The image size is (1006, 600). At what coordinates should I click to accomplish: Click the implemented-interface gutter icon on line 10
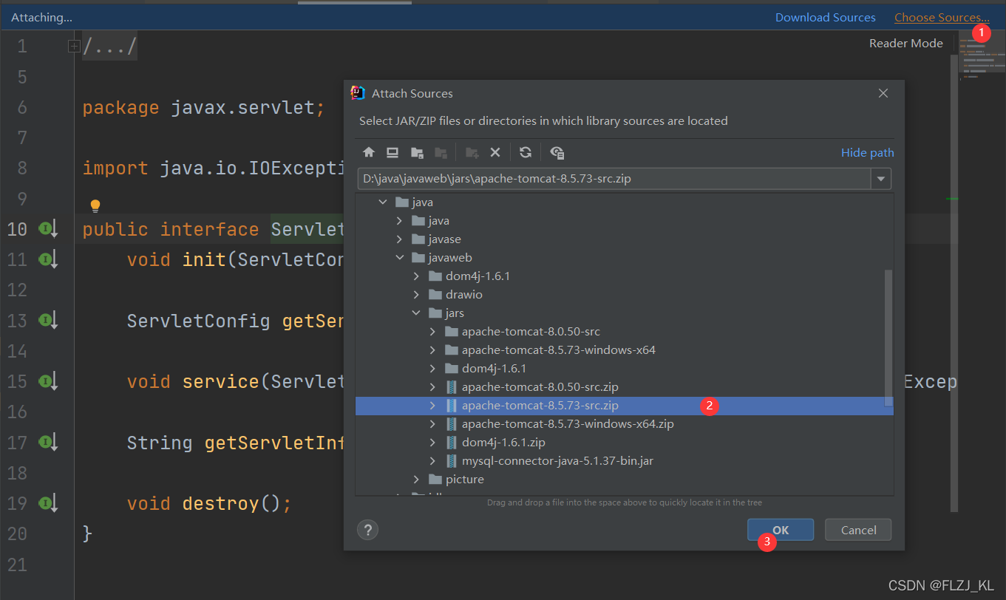48,229
